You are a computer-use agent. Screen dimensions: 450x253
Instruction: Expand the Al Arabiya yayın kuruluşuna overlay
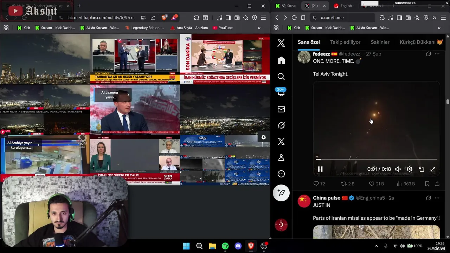(38, 145)
